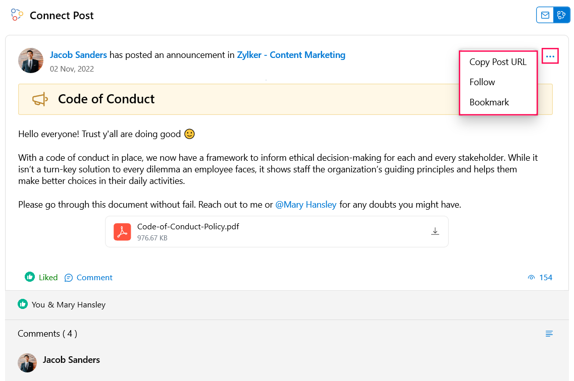This screenshot has height=381, width=574.
Task: Select Bookmark from the post menu
Action: [489, 102]
